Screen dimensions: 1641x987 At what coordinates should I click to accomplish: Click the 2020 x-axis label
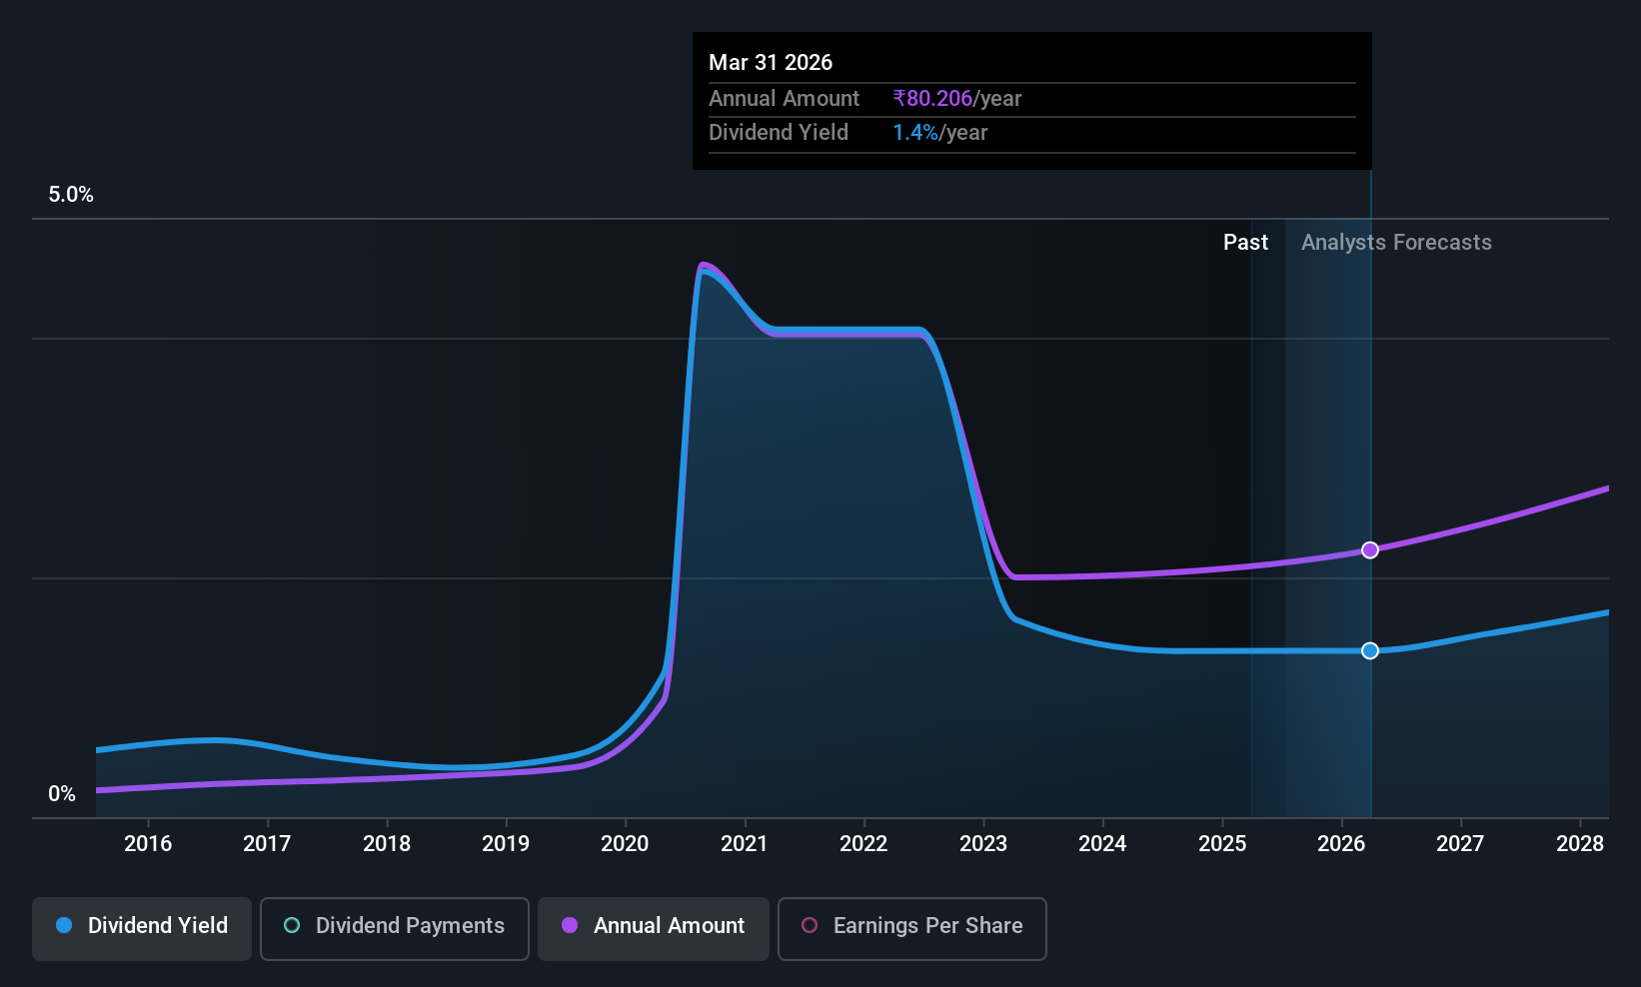click(x=625, y=844)
